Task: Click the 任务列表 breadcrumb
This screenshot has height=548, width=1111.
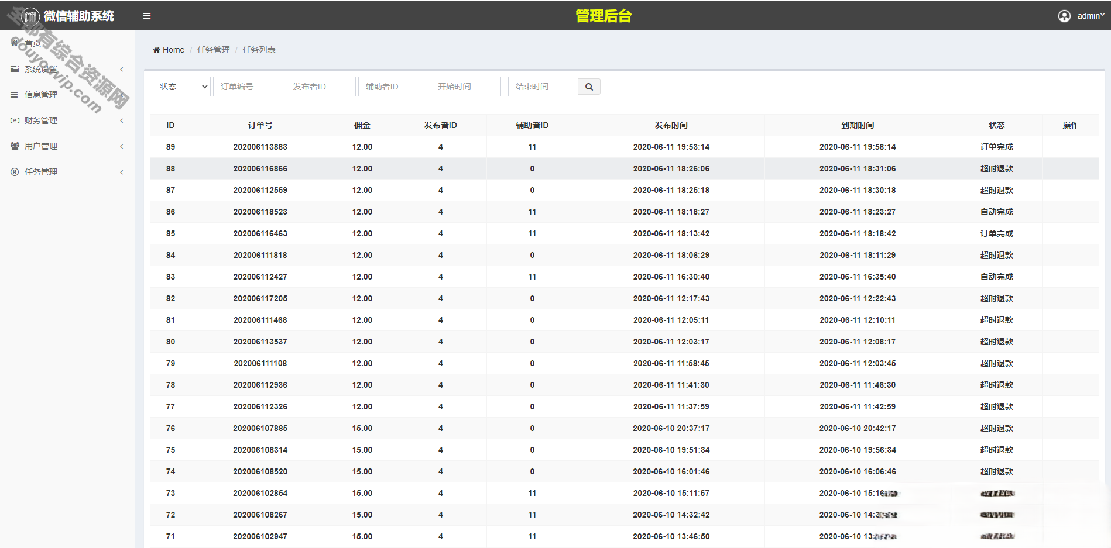Action: [x=259, y=50]
